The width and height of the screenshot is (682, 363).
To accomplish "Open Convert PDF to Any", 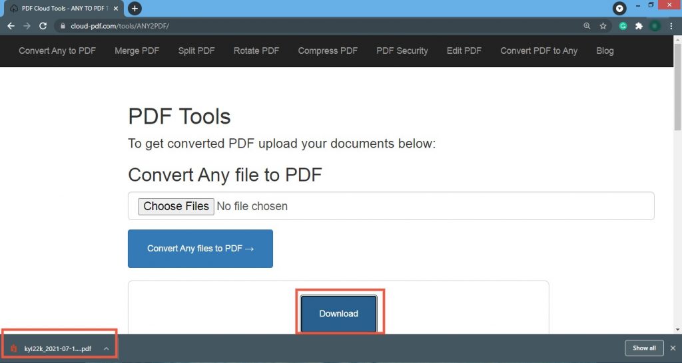I will [x=538, y=51].
